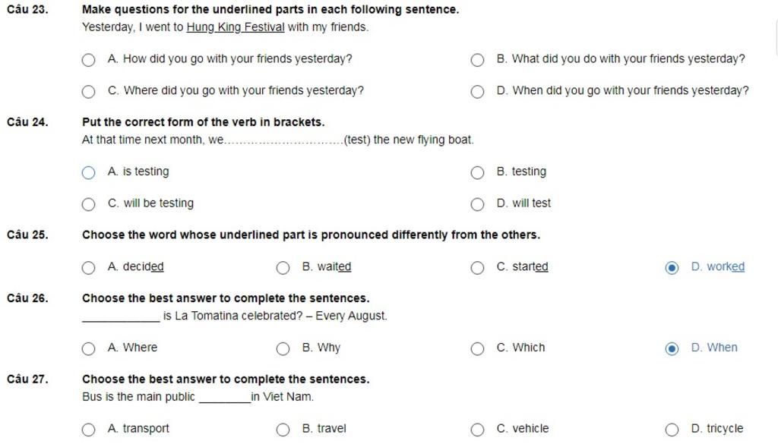This screenshot has width=778, height=444.
Task: Pick 'started' as the answer
Action: [477, 267]
